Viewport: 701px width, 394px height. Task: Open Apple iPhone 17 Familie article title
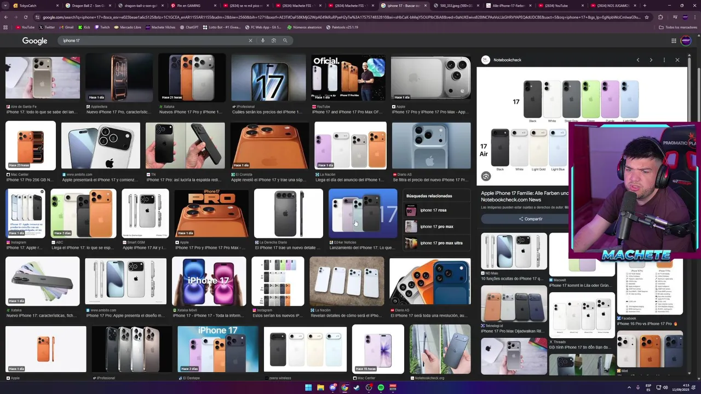(525, 196)
